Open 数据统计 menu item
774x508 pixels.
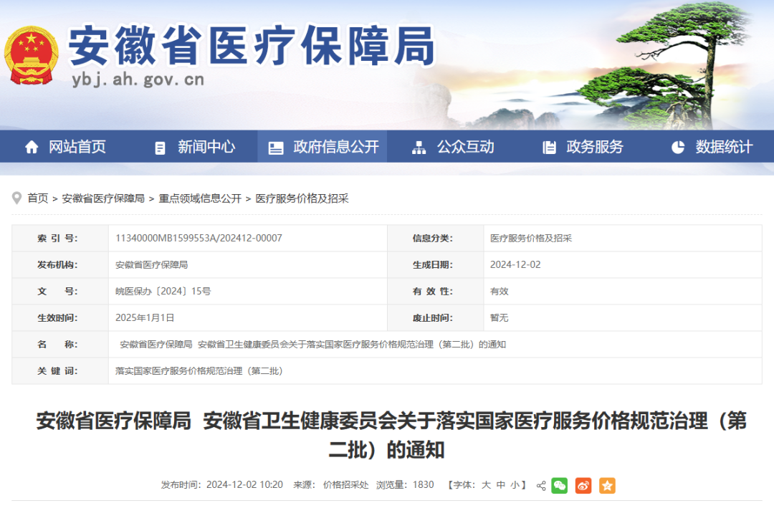point(724,147)
